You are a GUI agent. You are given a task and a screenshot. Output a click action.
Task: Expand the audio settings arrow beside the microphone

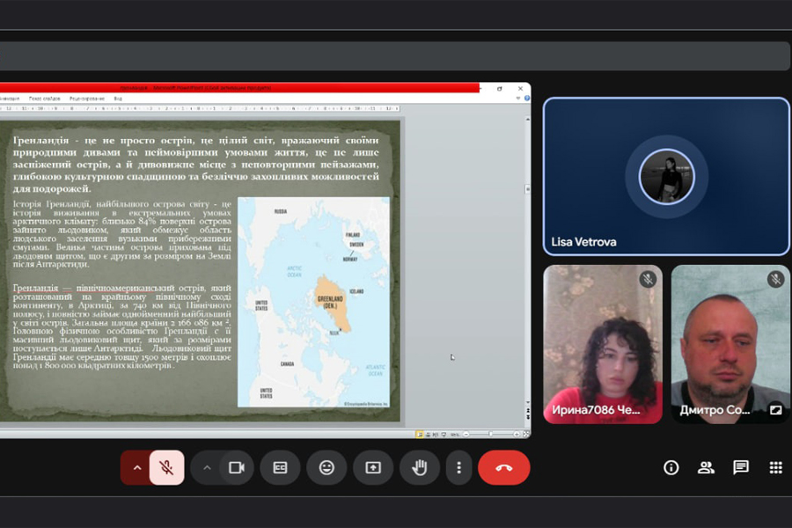click(x=136, y=467)
